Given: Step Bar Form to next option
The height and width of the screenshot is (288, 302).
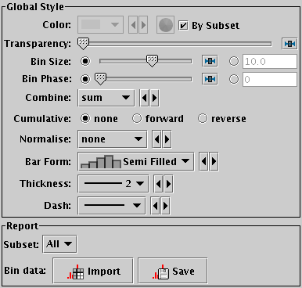Looking at the screenshot, I should click(214, 161).
